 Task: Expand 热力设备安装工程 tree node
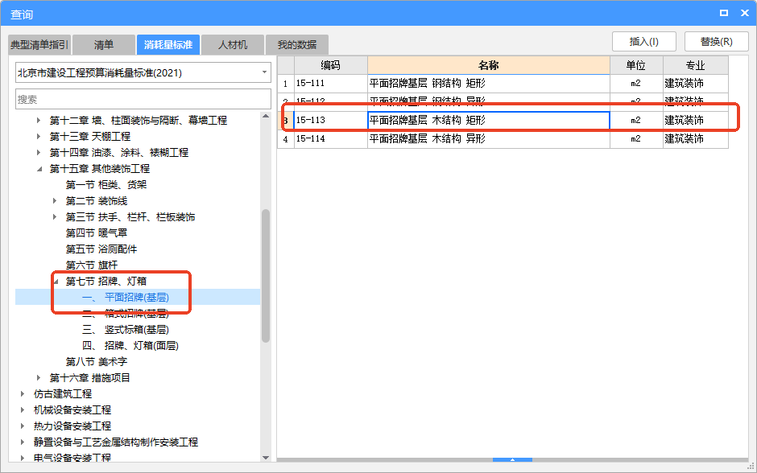(x=23, y=426)
